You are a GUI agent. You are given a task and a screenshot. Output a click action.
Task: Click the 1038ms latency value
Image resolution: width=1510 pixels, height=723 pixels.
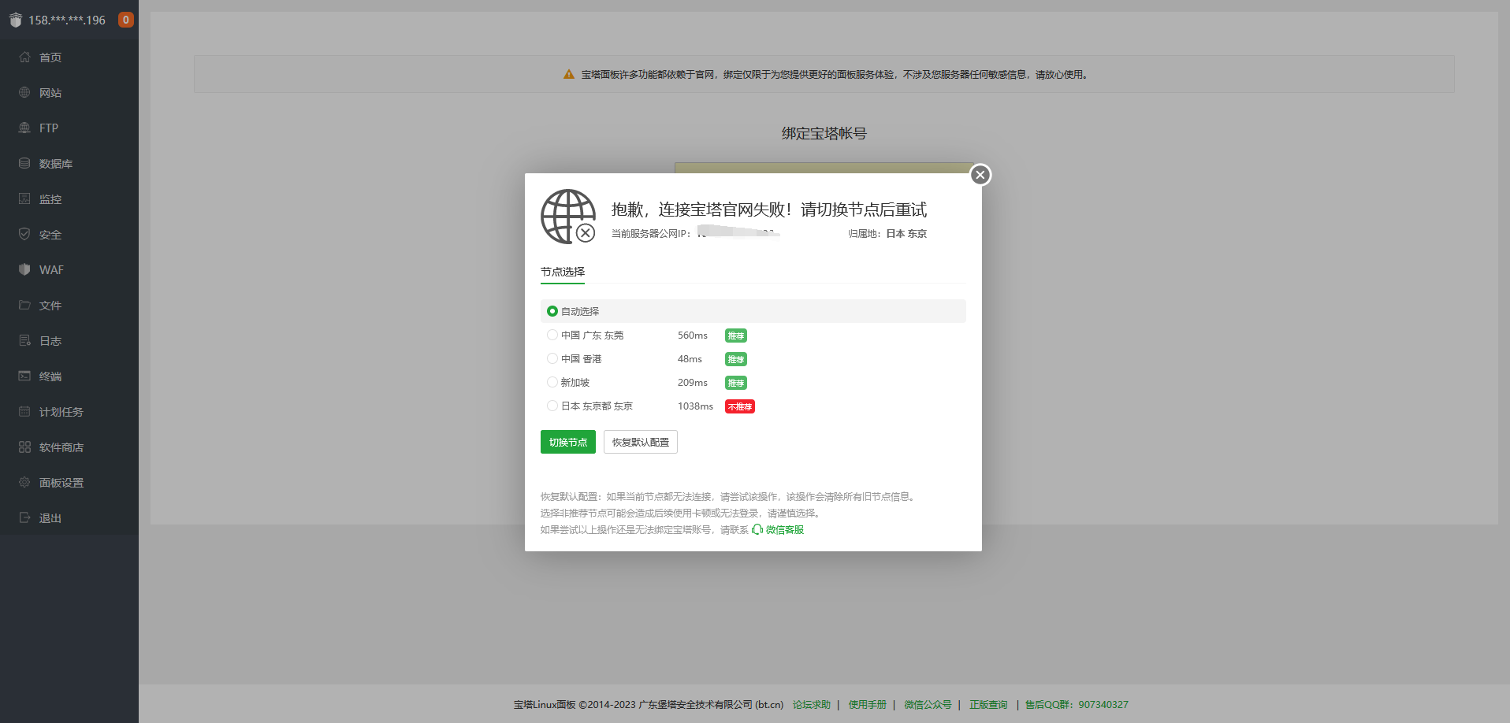(x=695, y=406)
